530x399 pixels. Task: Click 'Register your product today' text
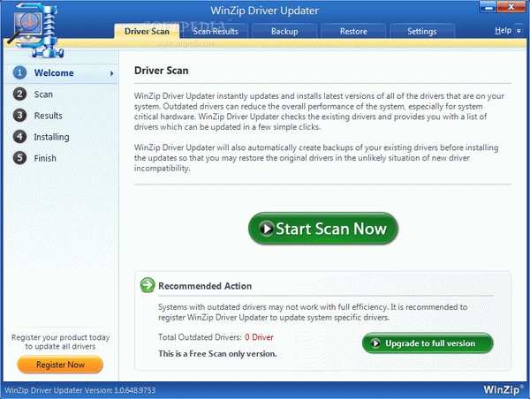coord(60,337)
